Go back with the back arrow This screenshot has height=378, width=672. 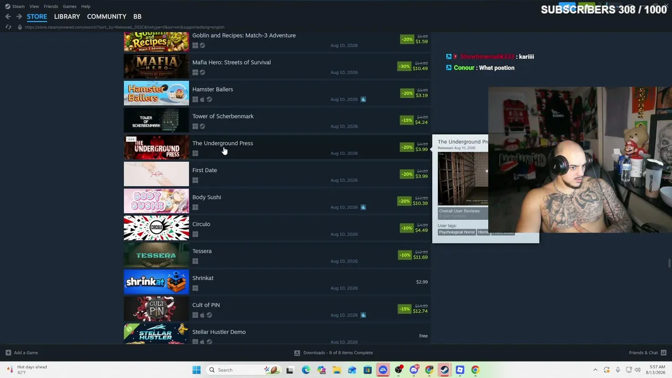pyautogui.click(x=8, y=16)
